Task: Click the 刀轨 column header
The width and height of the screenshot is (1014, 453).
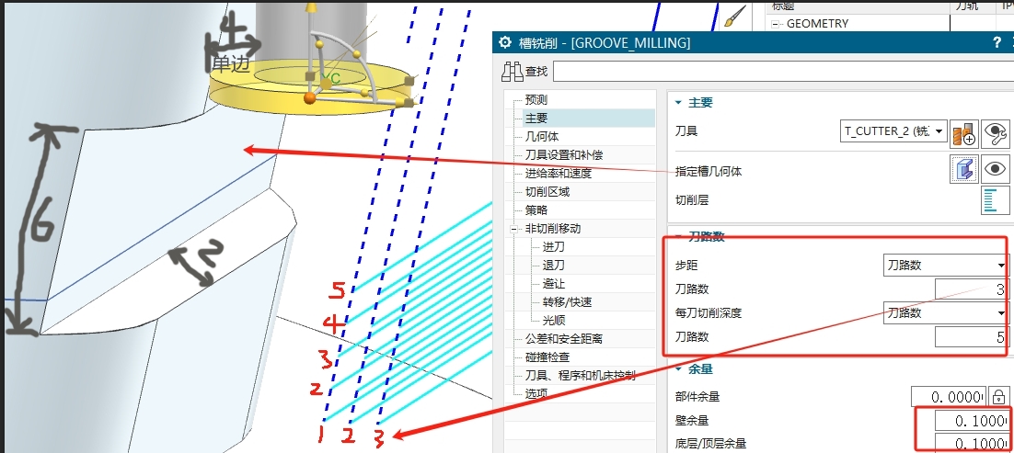Action: pos(967,6)
